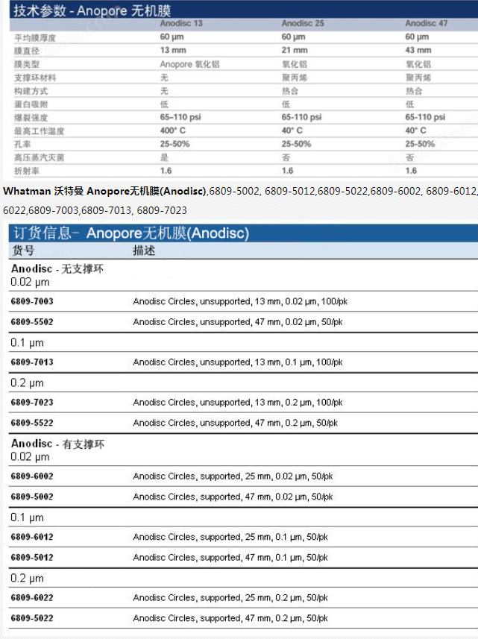The width and height of the screenshot is (478, 639).
Task: Click the 描述 column header
Action: 144,251
